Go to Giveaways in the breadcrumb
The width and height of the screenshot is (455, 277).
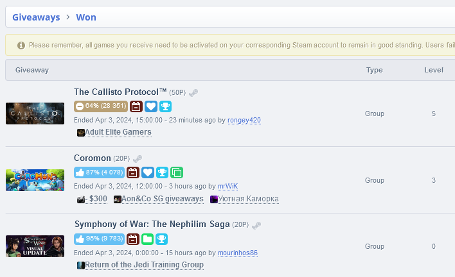pos(36,17)
